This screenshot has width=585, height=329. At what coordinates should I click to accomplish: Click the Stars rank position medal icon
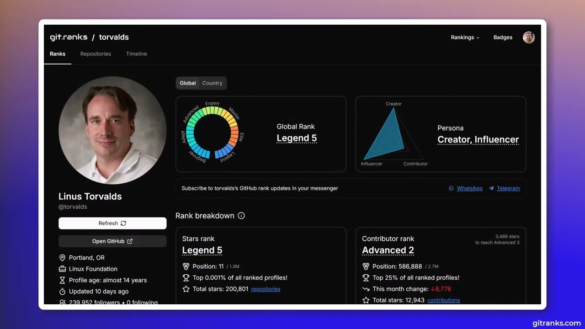[186, 266]
